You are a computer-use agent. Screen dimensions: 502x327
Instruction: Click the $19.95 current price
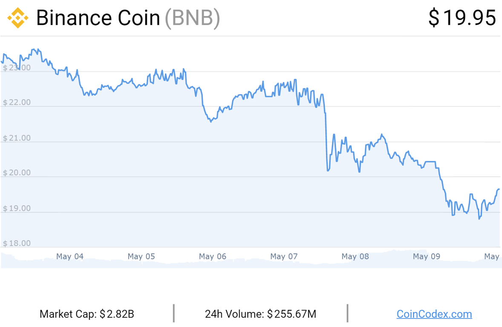coord(462,18)
